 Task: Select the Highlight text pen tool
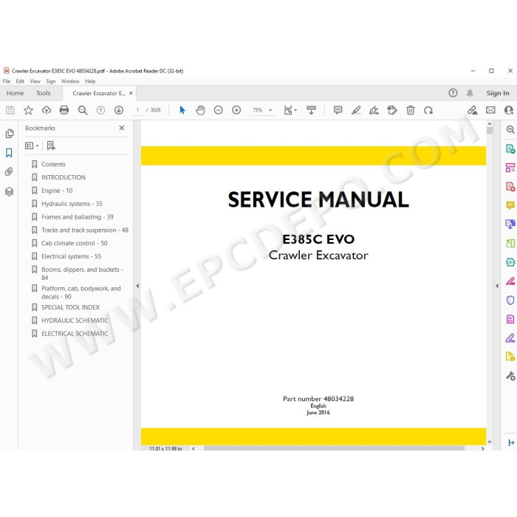[356, 110]
